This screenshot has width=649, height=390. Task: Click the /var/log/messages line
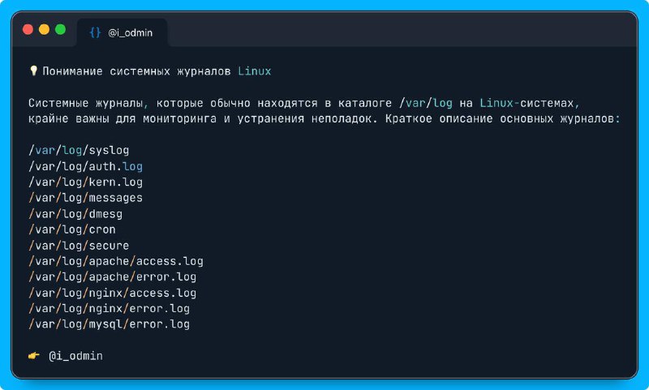[86, 198]
